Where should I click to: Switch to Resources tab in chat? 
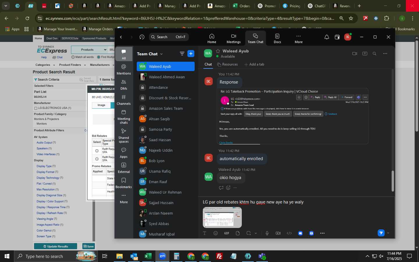pyautogui.click(x=227, y=64)
